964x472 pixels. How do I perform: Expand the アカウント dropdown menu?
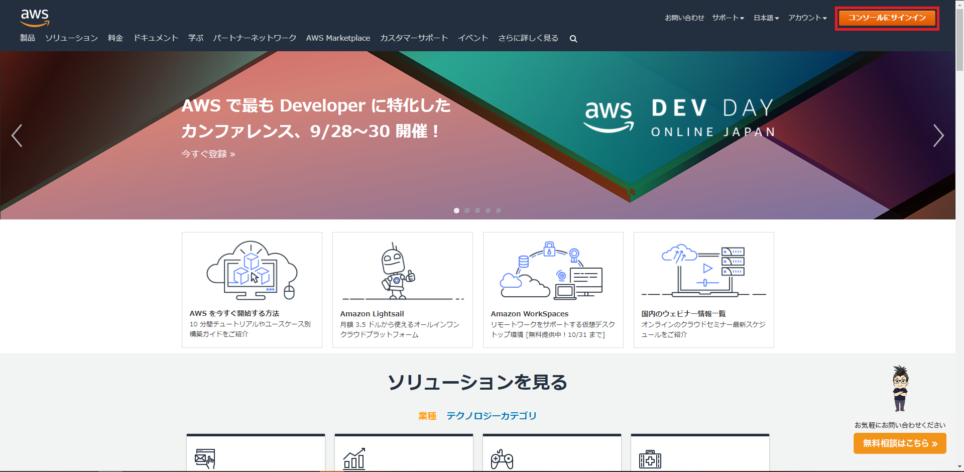click(x=807, y=18)
